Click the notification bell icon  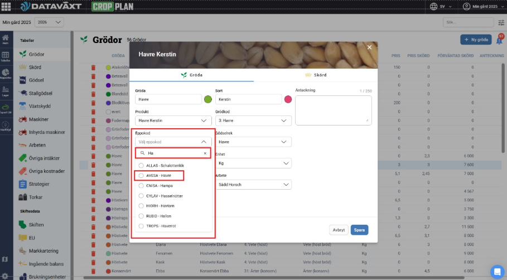pos(499,40)
